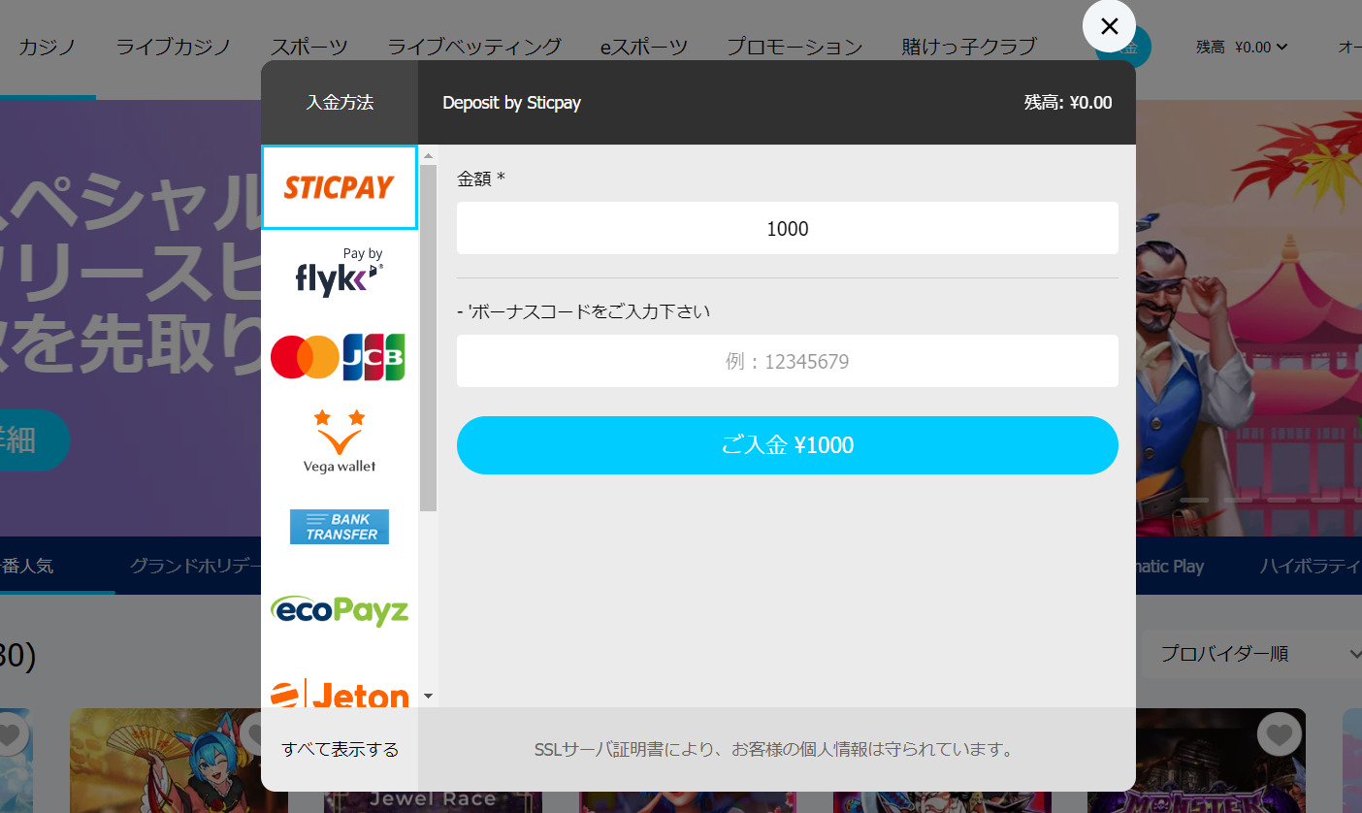Viewport: 1362px width, 813px height.
Task: Click the payment list scrollbar thumb
Action: [x=428, y=338]
